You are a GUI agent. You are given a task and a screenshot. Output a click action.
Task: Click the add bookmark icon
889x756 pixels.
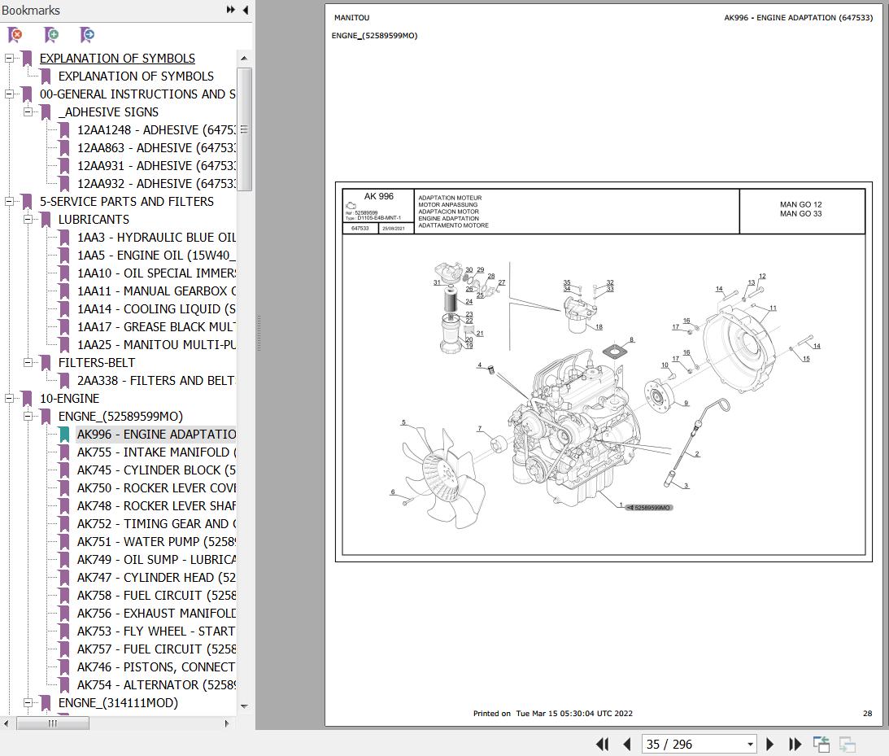(51, 35)
